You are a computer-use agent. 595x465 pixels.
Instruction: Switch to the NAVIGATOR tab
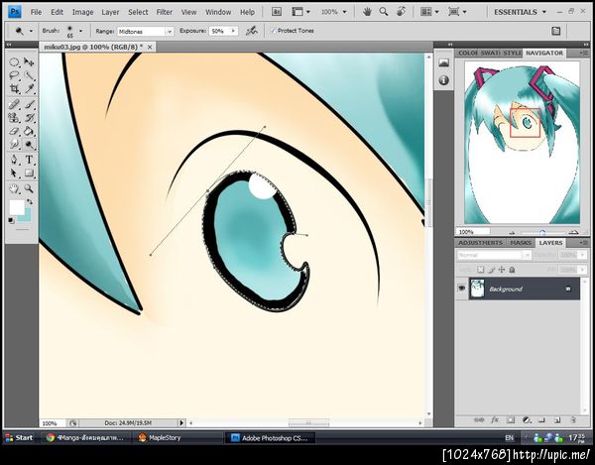coord(544,54)
